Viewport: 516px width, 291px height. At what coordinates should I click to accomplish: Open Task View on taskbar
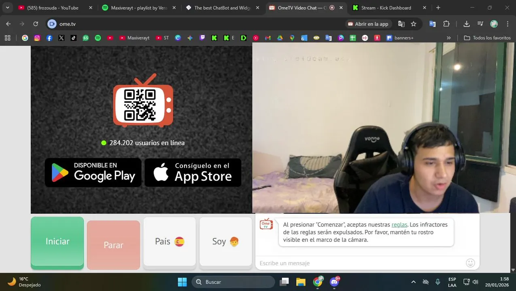(x=285, y=282)
